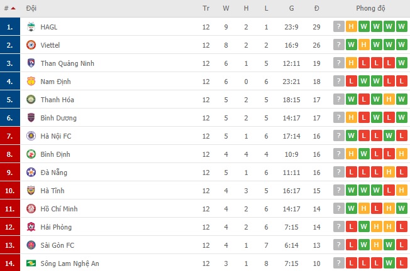The width and height of the screenshot is (410, 271).
Task: Click the Hải Phòng team logo
Action: coord(31,227)
